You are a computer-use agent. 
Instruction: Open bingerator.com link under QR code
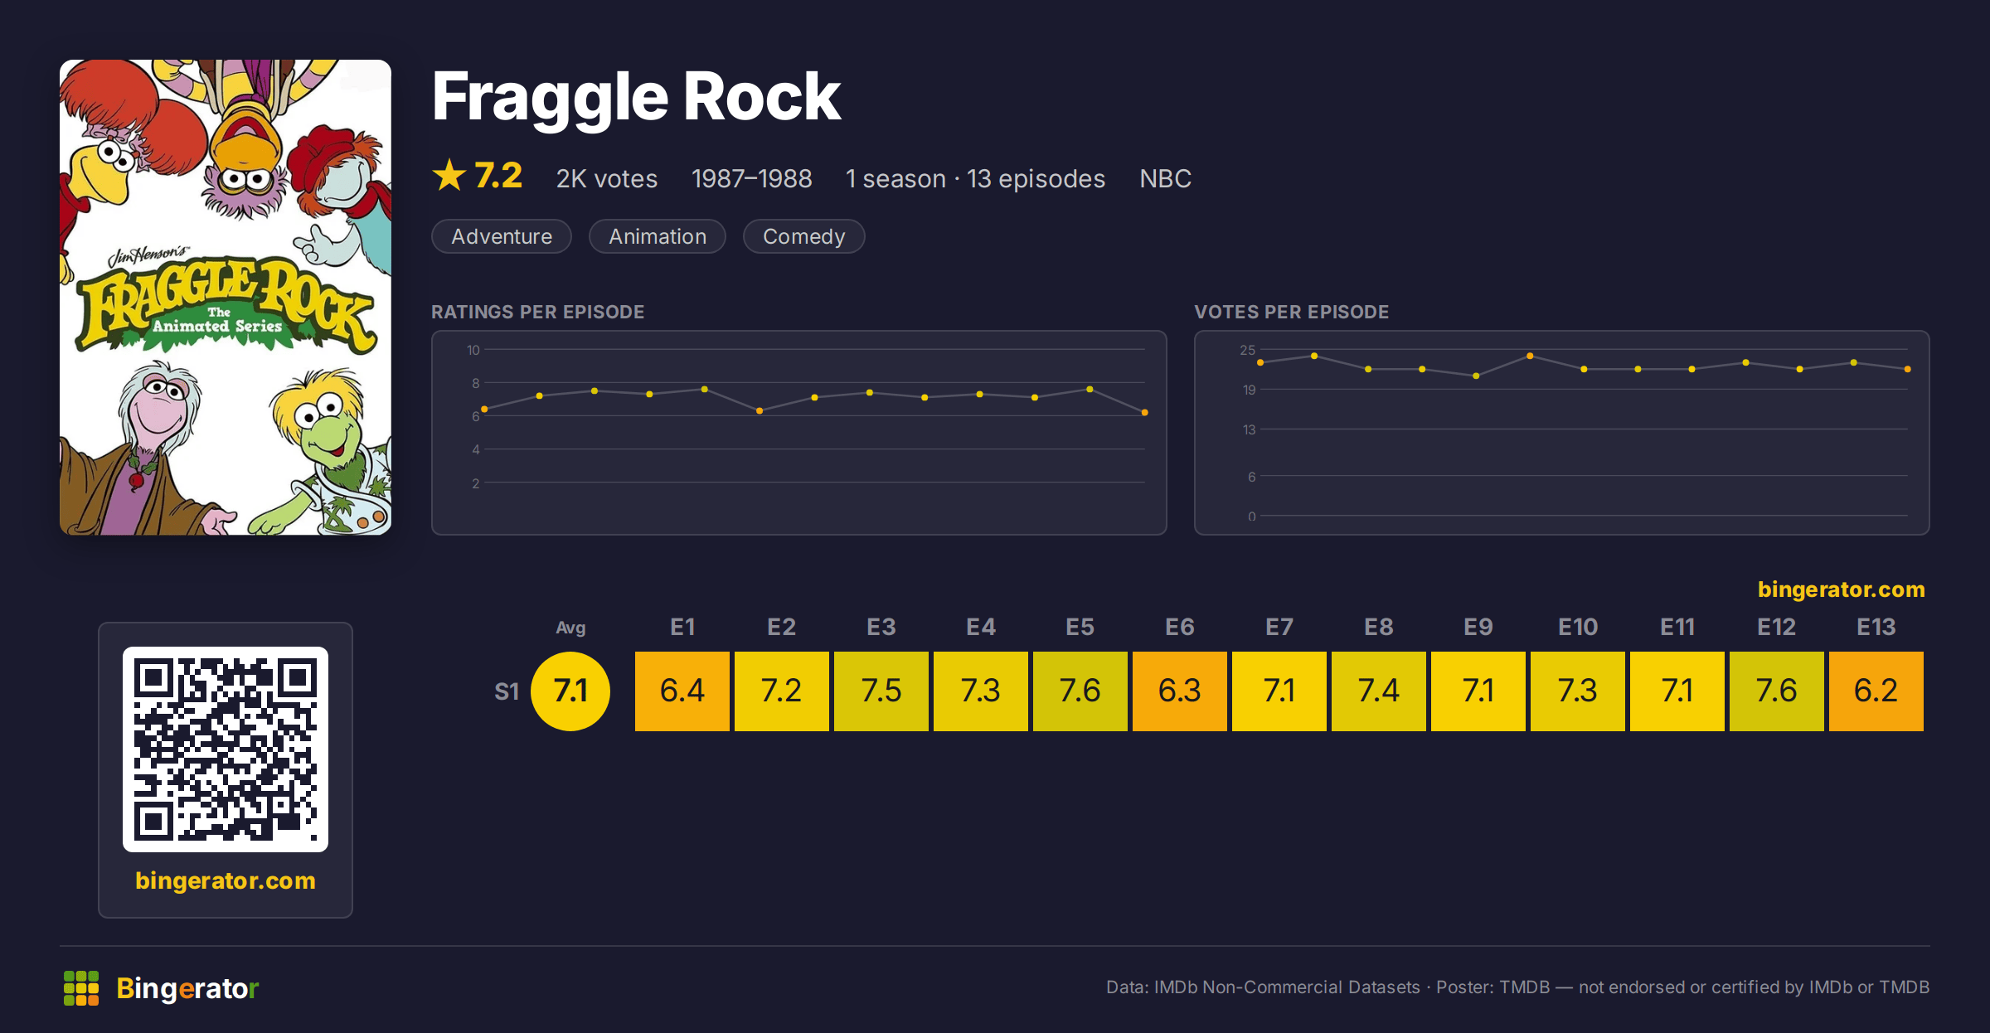226,880
